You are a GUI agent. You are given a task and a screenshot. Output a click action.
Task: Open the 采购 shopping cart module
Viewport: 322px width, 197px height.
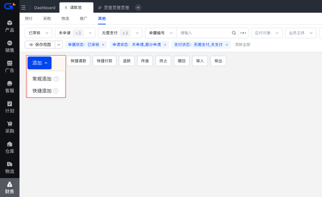click(10, 127)
